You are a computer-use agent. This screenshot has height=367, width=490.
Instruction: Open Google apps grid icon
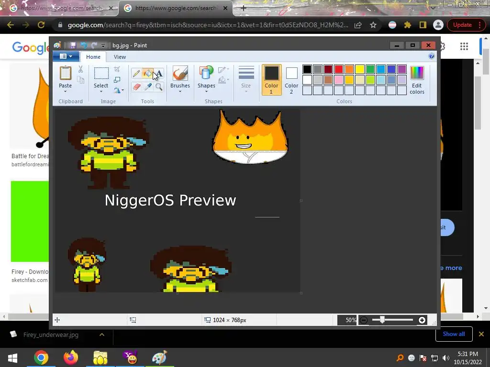tap(464, 46)
